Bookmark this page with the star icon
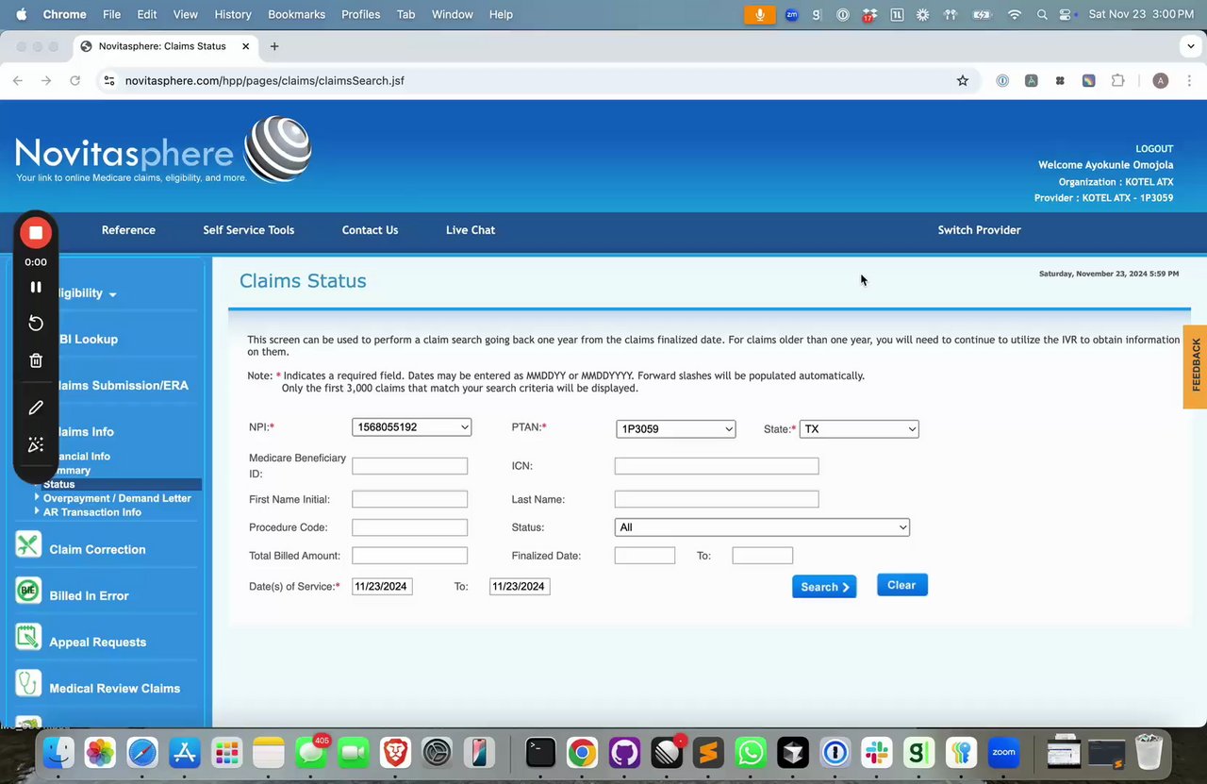1207x784 pixels. (963, 81)
